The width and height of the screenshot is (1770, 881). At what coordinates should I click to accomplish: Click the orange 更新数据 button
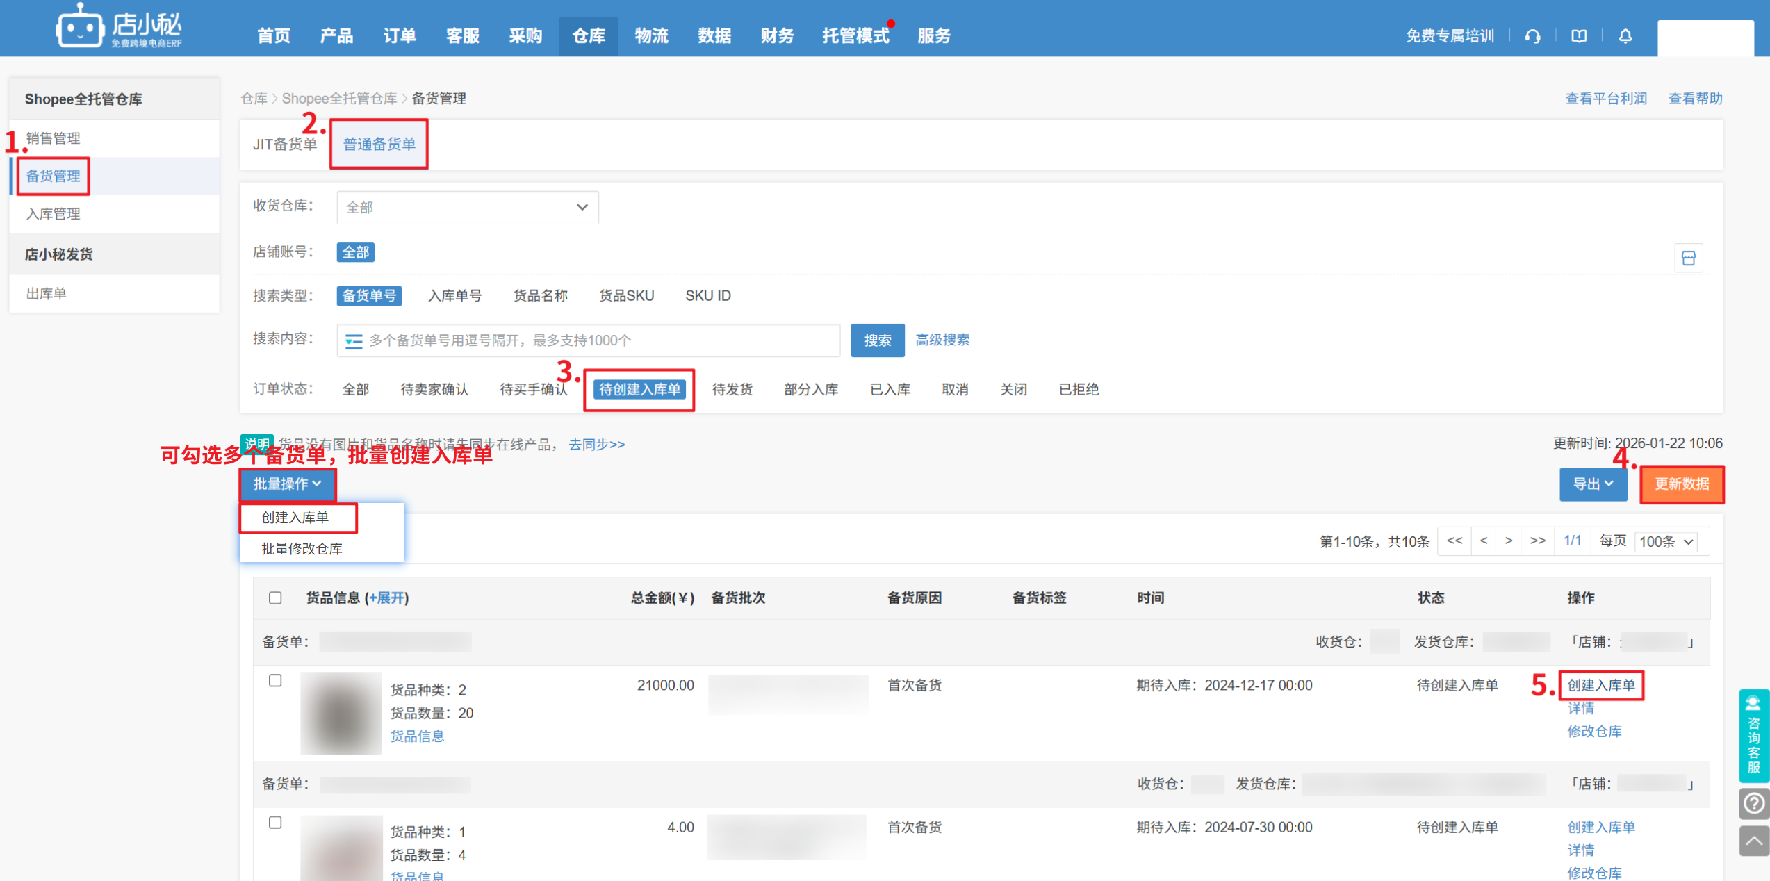pos(1681,484)
